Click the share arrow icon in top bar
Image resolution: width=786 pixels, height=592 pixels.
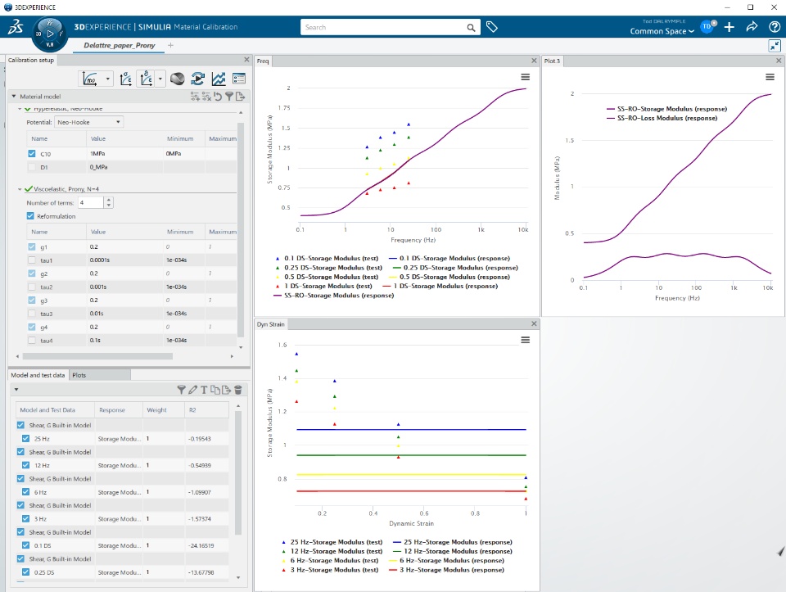[752, 27]
